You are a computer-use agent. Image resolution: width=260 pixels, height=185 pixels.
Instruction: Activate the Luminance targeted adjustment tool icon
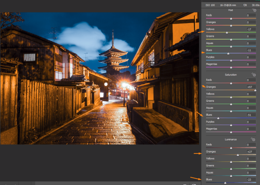tap(253, 139)
